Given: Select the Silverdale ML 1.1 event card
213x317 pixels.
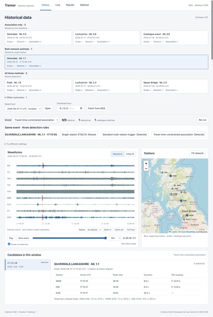Looking at the screenshot, I should tap(106, 62).
